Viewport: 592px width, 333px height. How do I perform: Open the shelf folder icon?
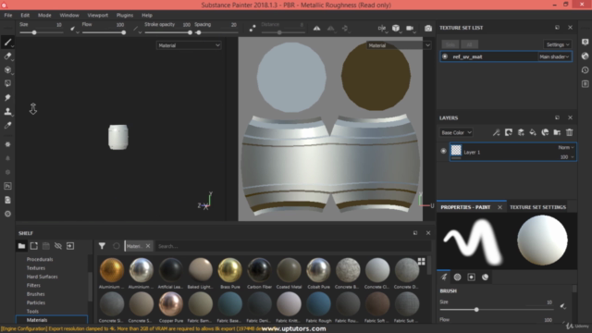coord(21,246)
